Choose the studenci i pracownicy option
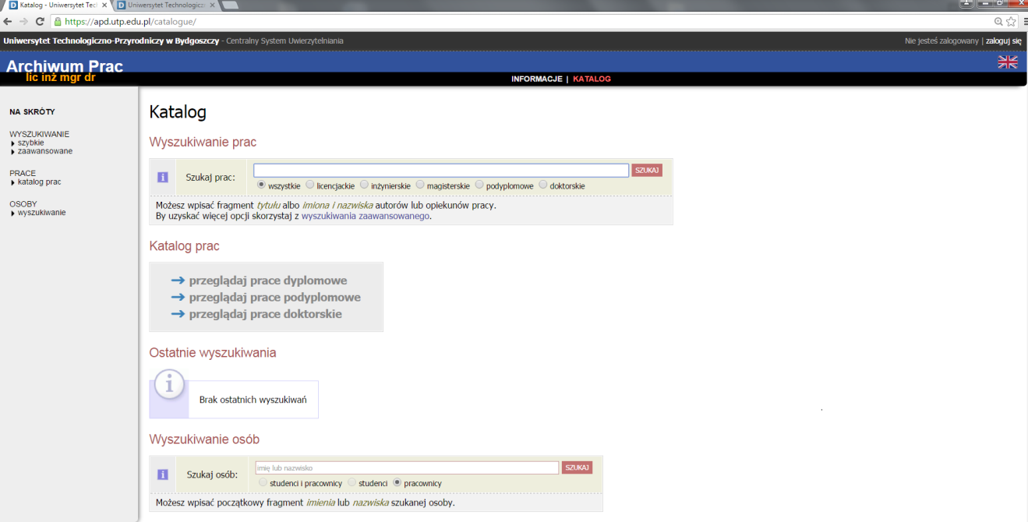Screen dimensions: 1028x522 (x=263, y=482)
